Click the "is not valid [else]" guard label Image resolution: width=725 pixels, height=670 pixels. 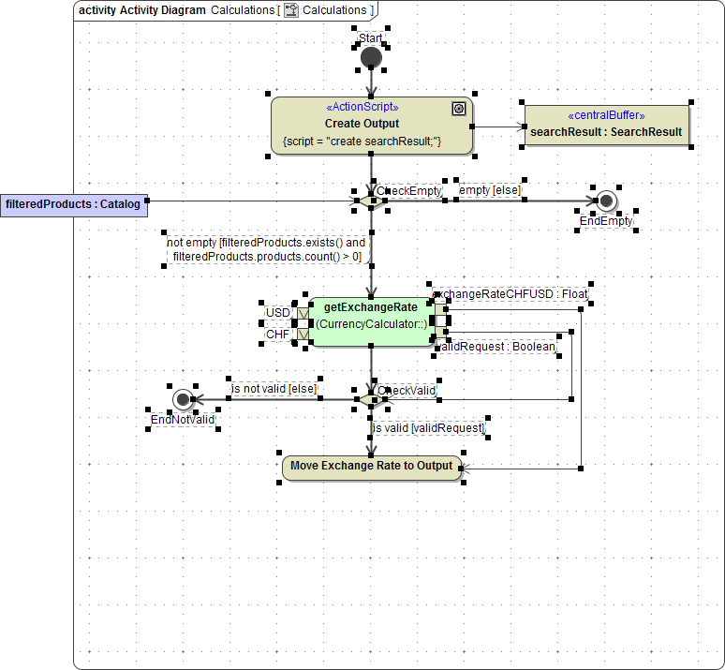274,389
